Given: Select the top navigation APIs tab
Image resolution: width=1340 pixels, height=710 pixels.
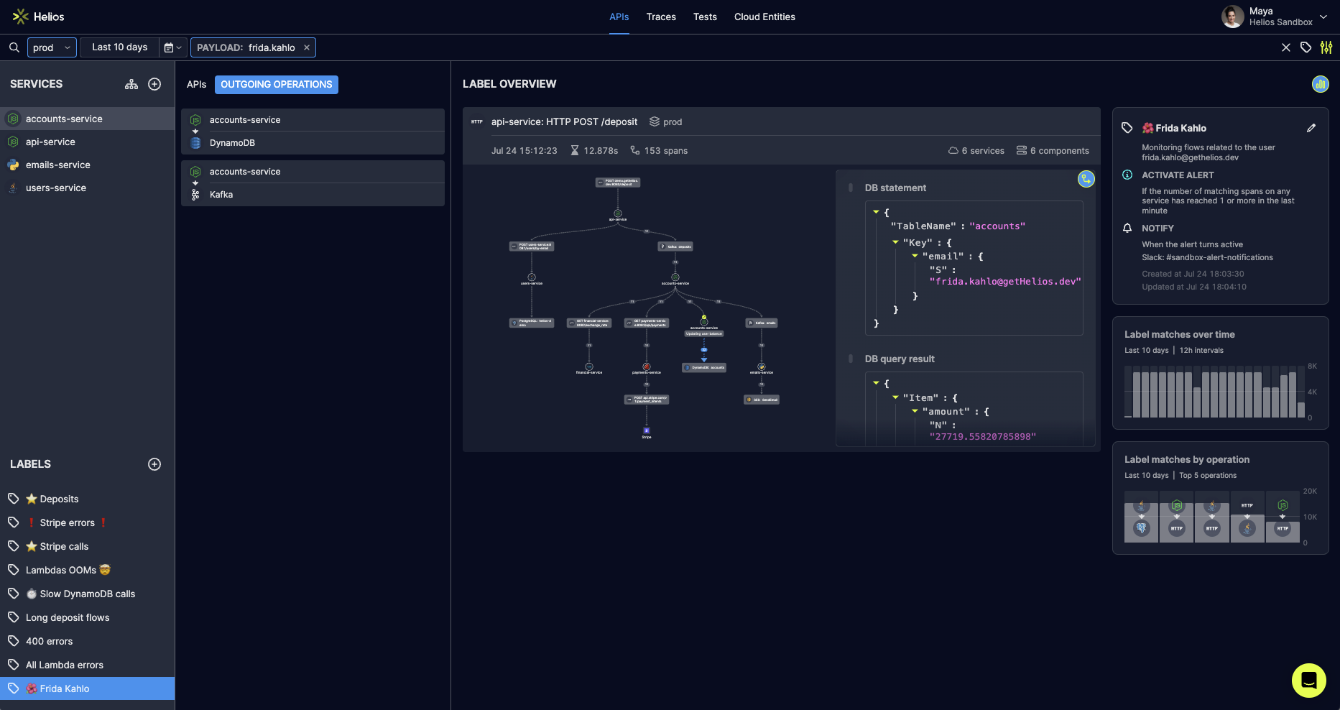Looking at the screenshot, I should click(619, 17).
